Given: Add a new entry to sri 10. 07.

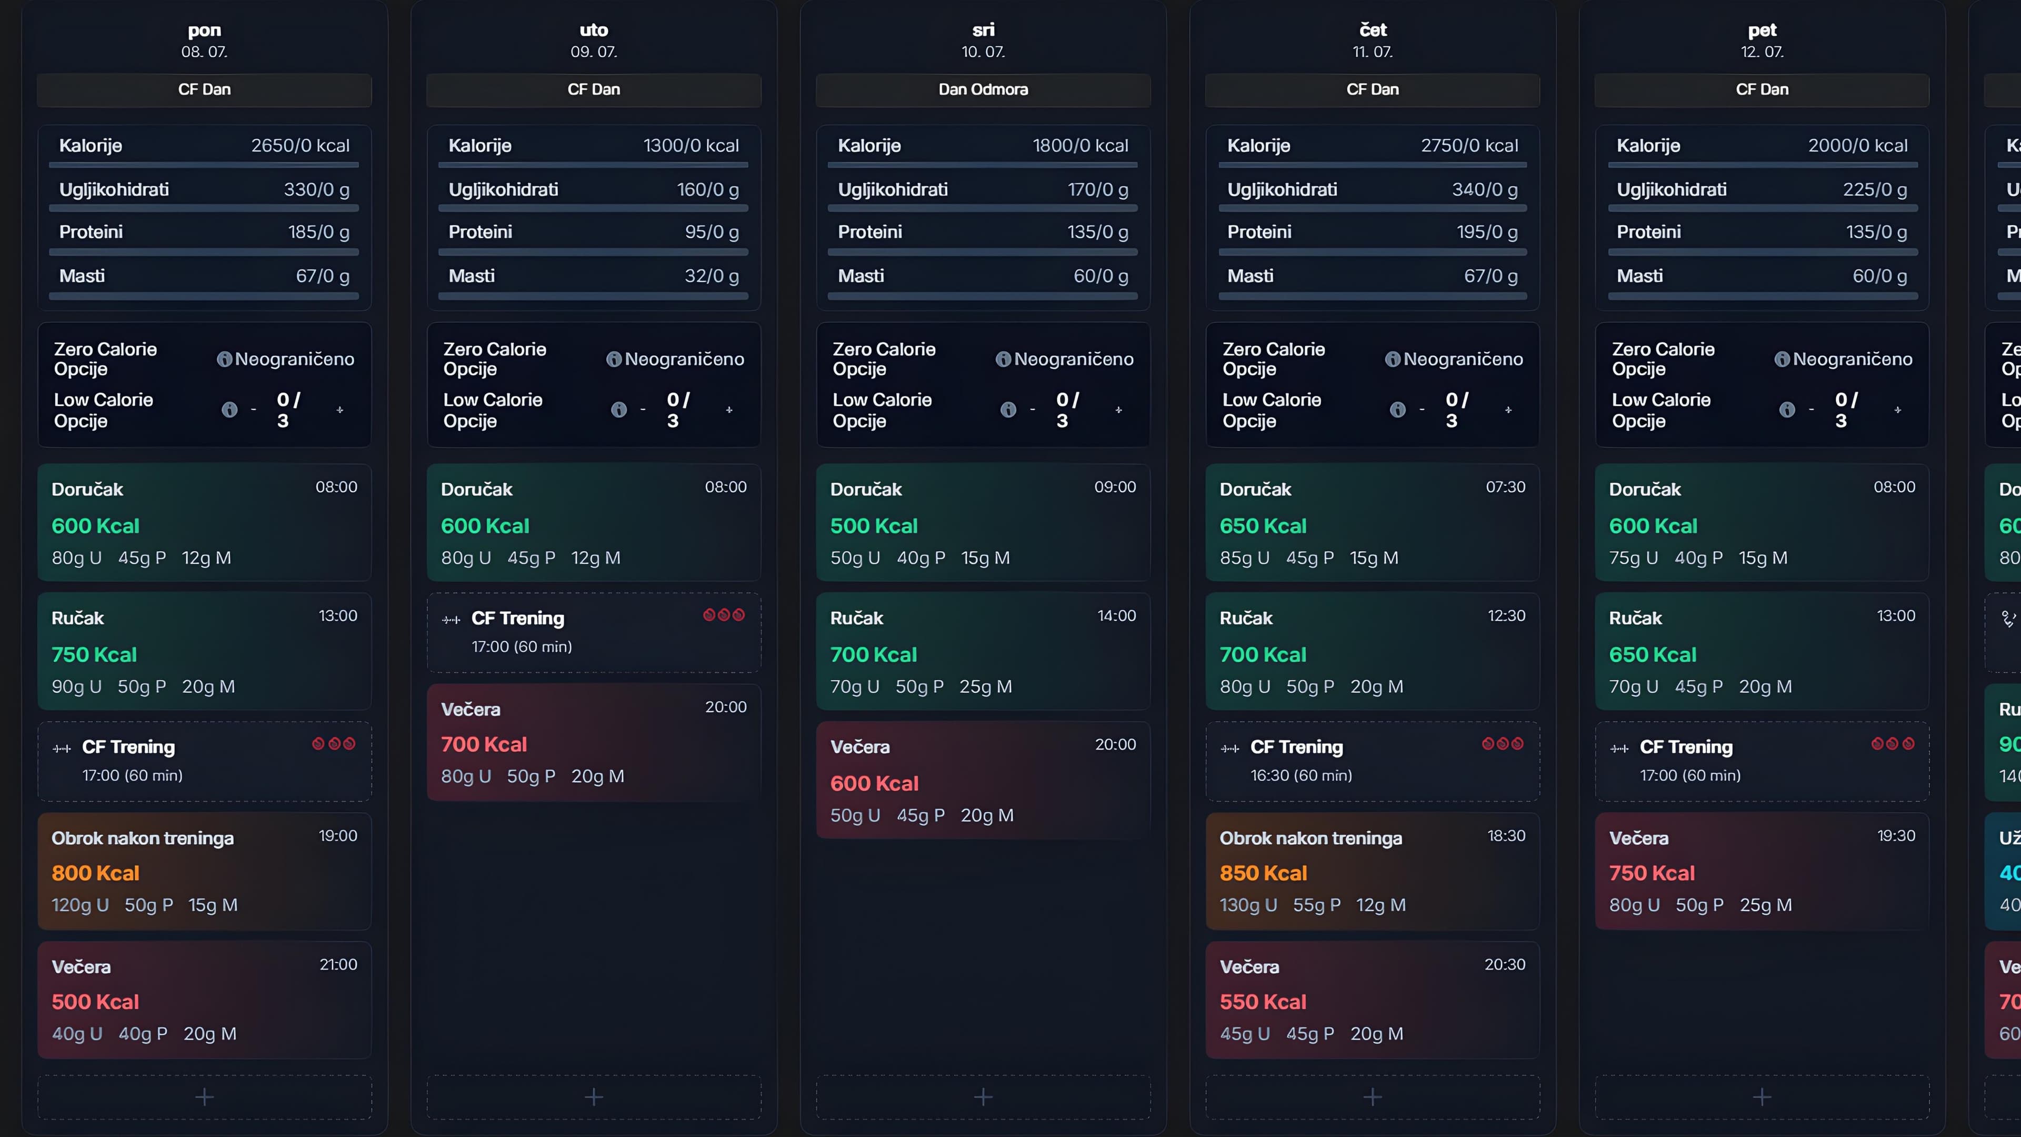Looking at the screenshot, I should 983,1096.
